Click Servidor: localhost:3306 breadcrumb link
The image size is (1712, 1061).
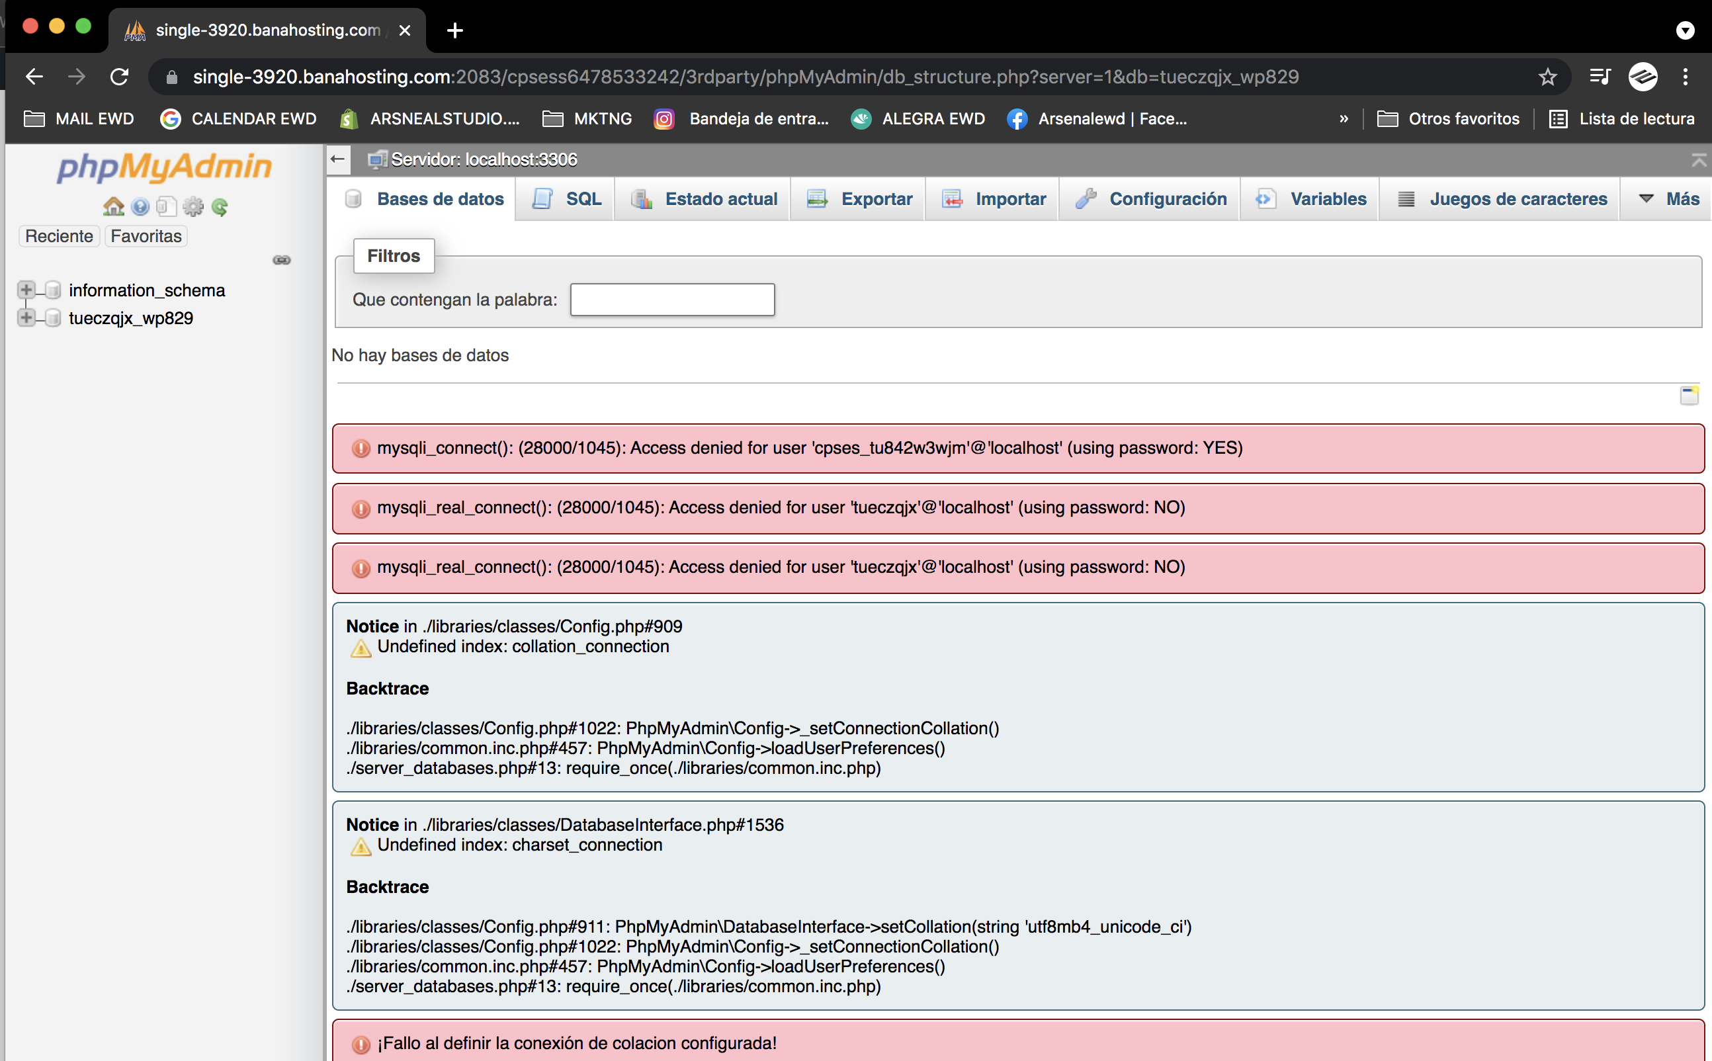coord(484,159)
